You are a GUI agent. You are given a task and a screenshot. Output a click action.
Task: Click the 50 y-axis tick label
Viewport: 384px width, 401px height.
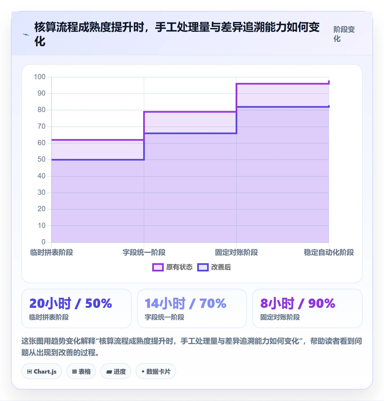click(x=41, y=159)
